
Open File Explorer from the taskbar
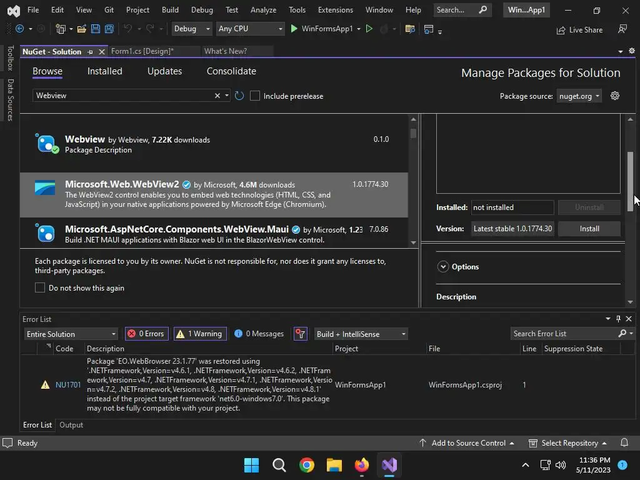tap(334, 465)
